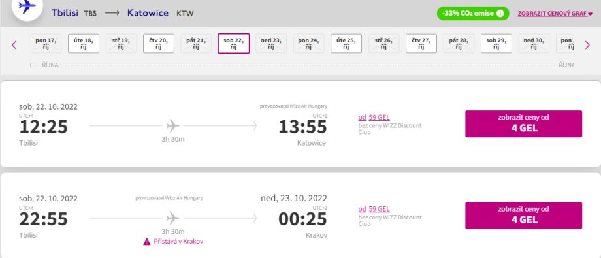Viewport: 601px width, 258px height.
Task: Show later dates with right arrow
Action: [x=587, y=45]
